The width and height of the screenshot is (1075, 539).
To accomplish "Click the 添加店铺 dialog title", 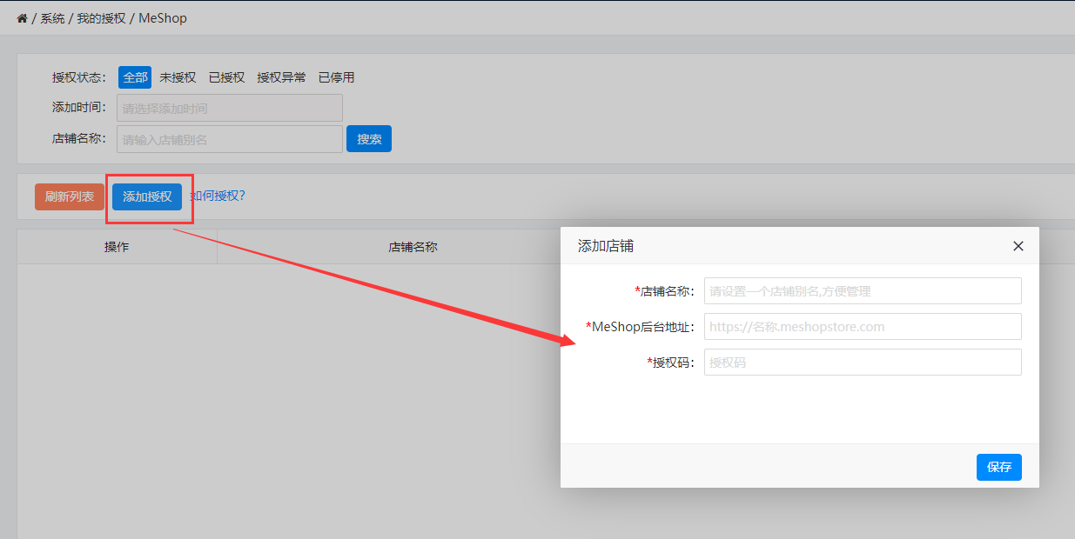I will pos(606,246).
